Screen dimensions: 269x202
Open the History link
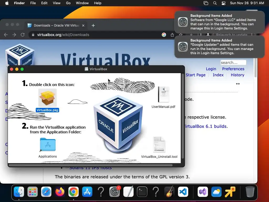(x=237, y=75)
